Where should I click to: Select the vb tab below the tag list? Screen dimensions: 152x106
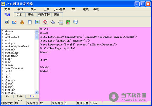coord(7,96)
